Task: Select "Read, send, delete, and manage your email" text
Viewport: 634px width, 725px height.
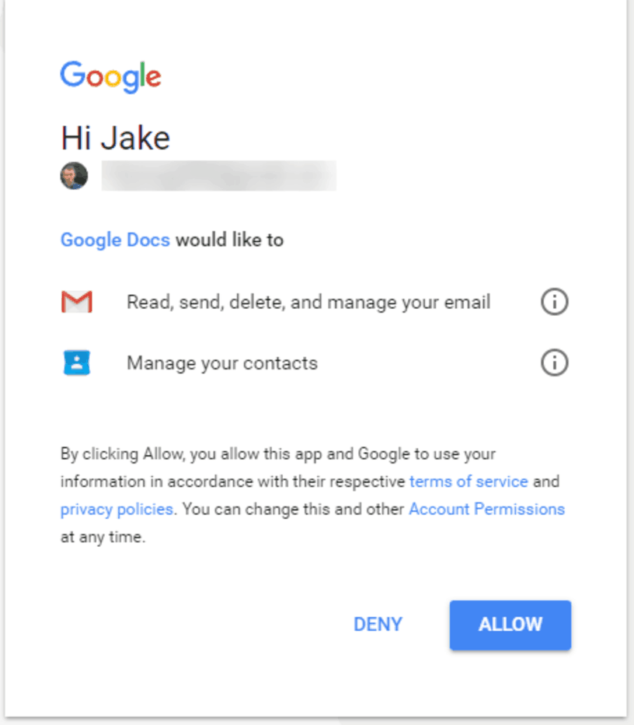Action: (308, 303)
